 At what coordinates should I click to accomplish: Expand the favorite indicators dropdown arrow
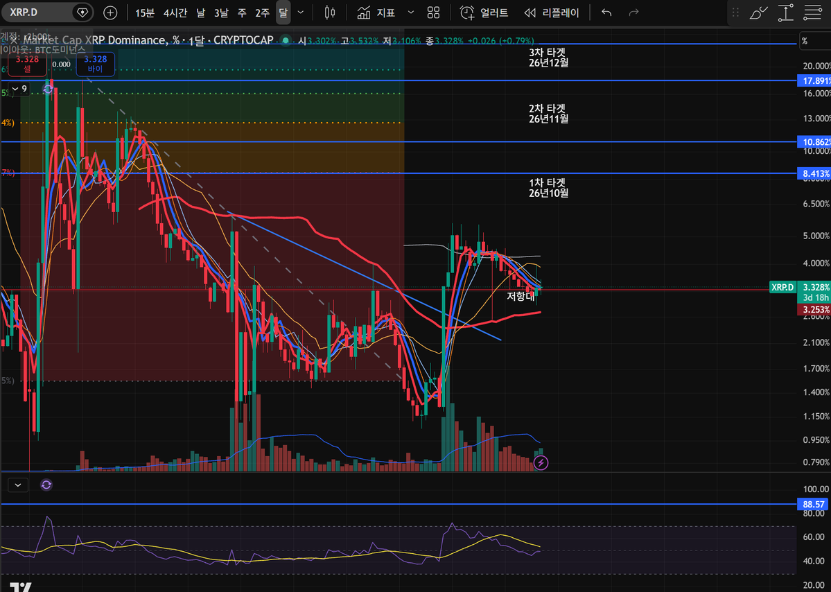[411, 12]
